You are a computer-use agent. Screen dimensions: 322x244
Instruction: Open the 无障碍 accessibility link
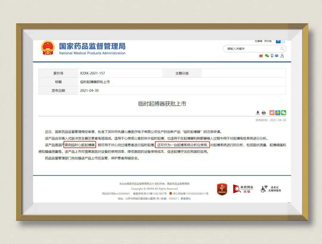(258, 41)
